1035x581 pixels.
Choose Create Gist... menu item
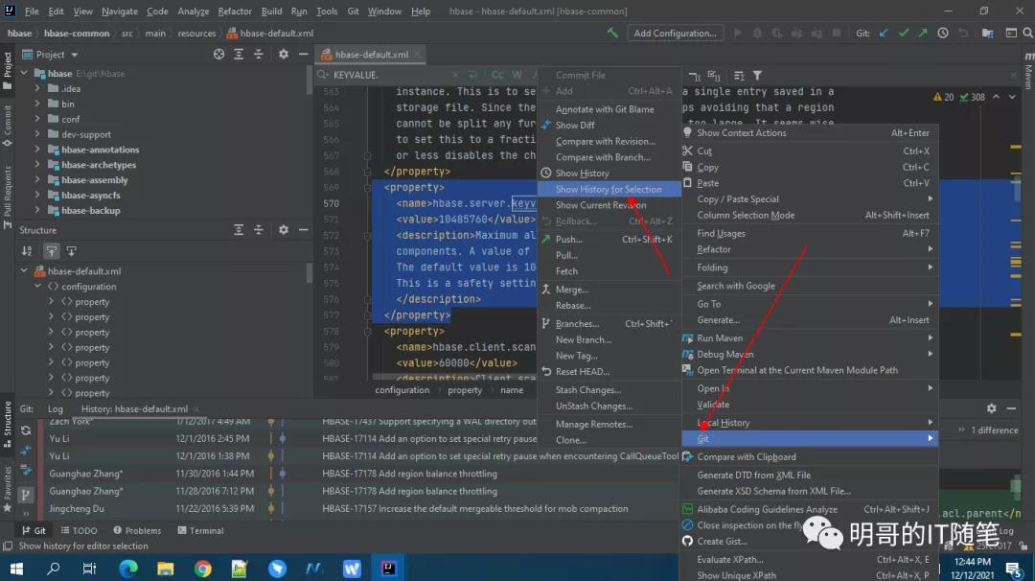pos(809,541)
